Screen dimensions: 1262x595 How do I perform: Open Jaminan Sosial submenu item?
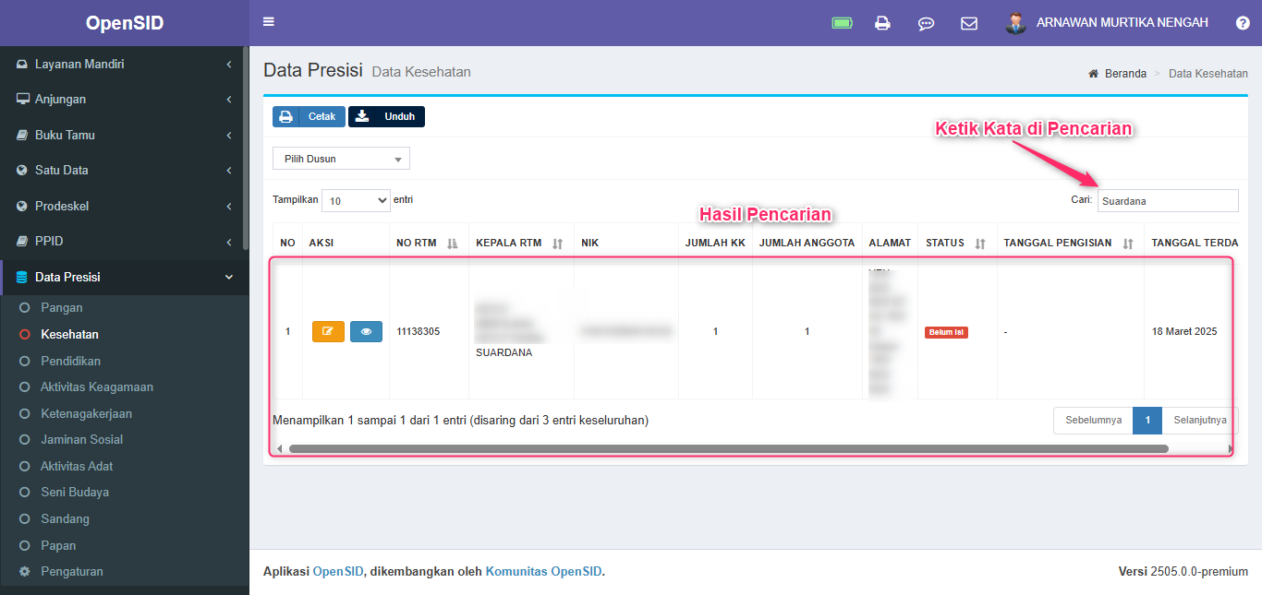(x=82, y=440)
